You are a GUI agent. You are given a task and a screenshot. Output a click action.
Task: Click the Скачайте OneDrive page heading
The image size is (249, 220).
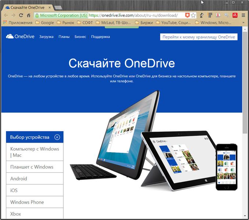point(122,63)
